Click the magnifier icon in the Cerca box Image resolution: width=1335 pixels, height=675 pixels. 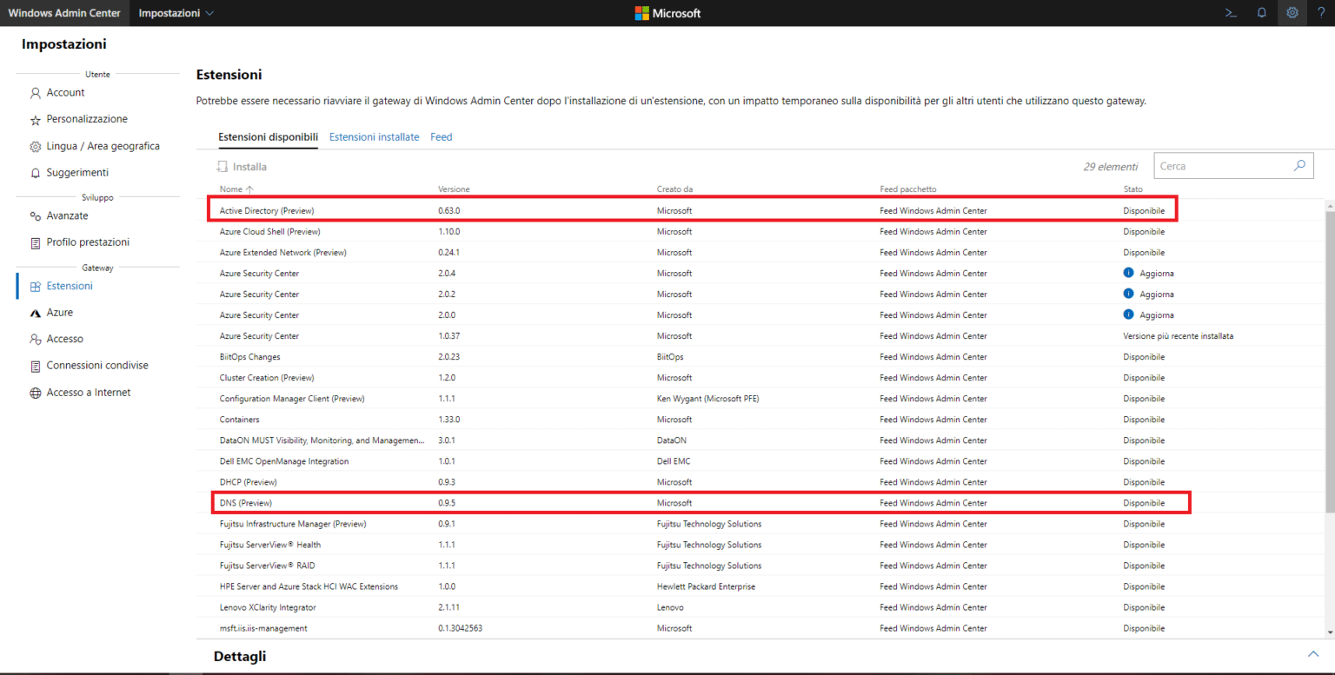[1299, 165]
